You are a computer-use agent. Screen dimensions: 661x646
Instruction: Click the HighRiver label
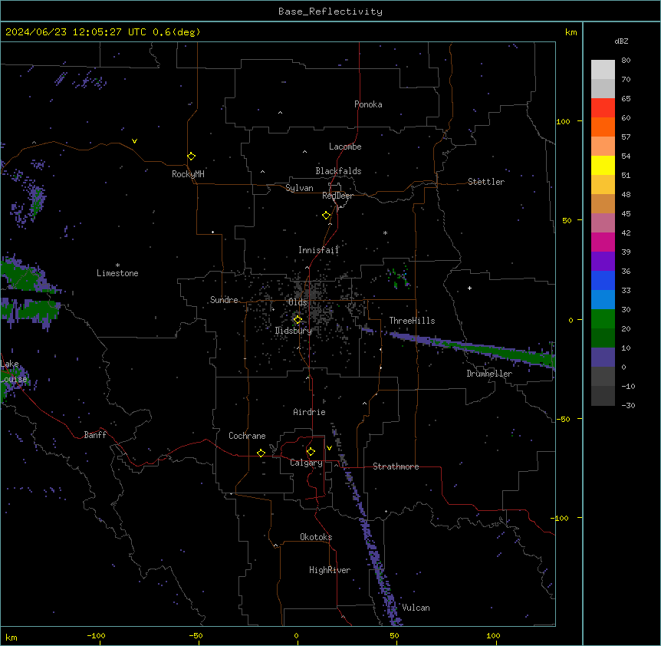(330, 570)
